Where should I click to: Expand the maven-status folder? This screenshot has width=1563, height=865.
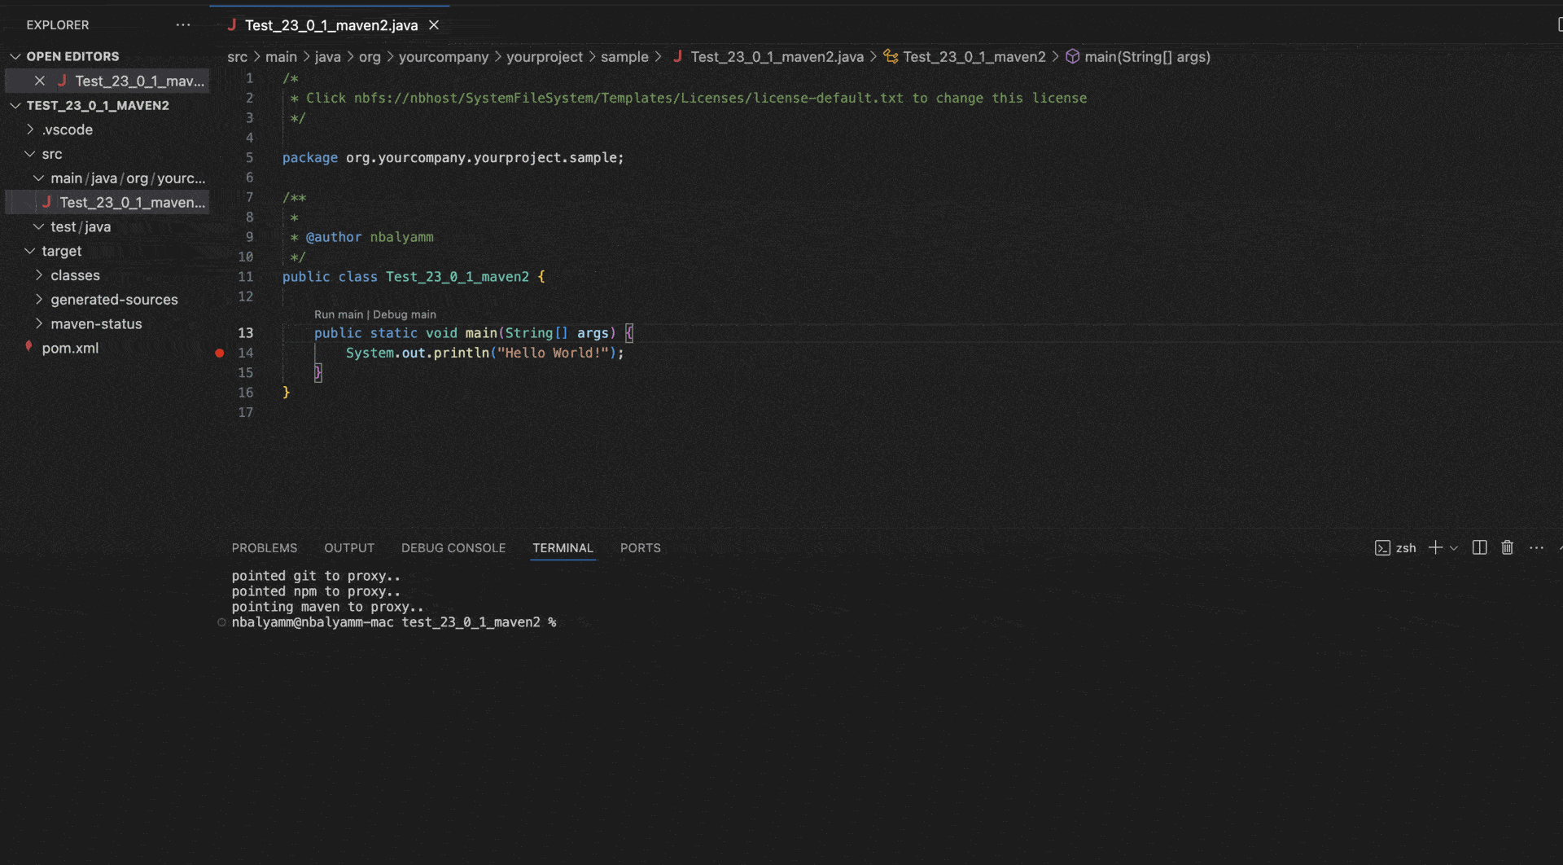[x=38, y=323]
